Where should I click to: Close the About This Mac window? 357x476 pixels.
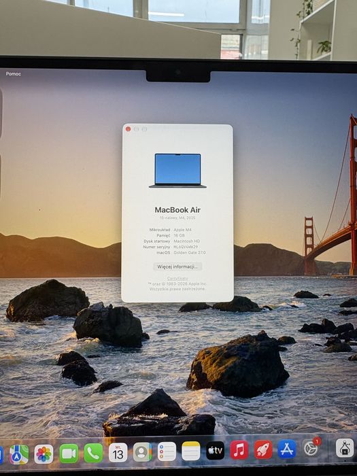coord(128,129)
